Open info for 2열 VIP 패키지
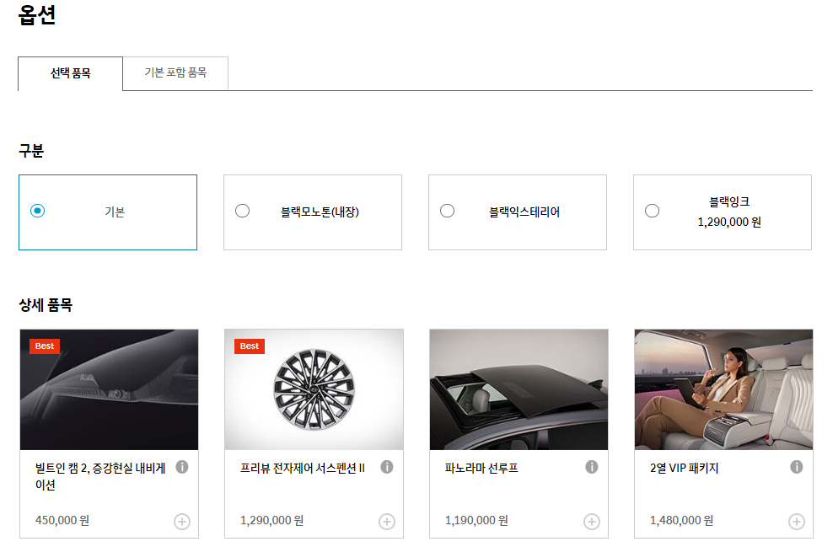Image resolution: width=833 pixels, height=547 pixels. [797, 467]
